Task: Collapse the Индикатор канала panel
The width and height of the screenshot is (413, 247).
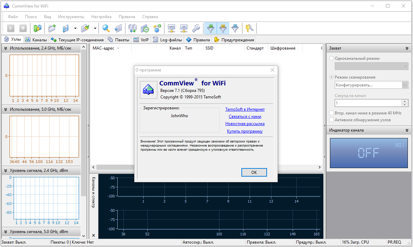Action: pyautogui.click(x=407, y=130)
